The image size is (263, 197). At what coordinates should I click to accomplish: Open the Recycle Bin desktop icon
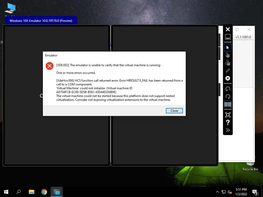[250, 167]
